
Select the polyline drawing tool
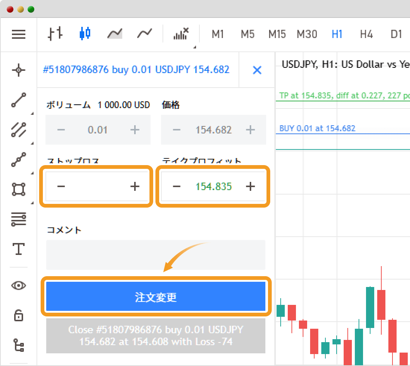19,160
